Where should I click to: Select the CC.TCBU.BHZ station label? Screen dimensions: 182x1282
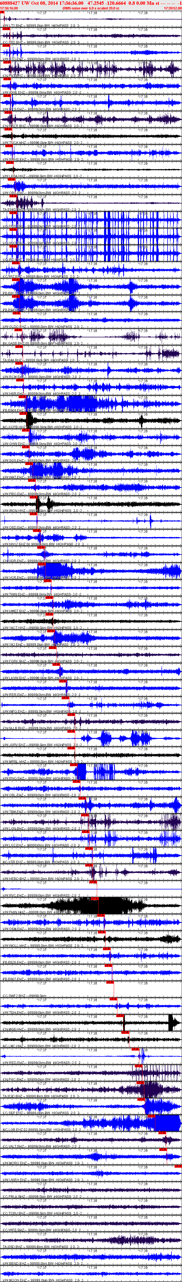[x=42, y=1214]
